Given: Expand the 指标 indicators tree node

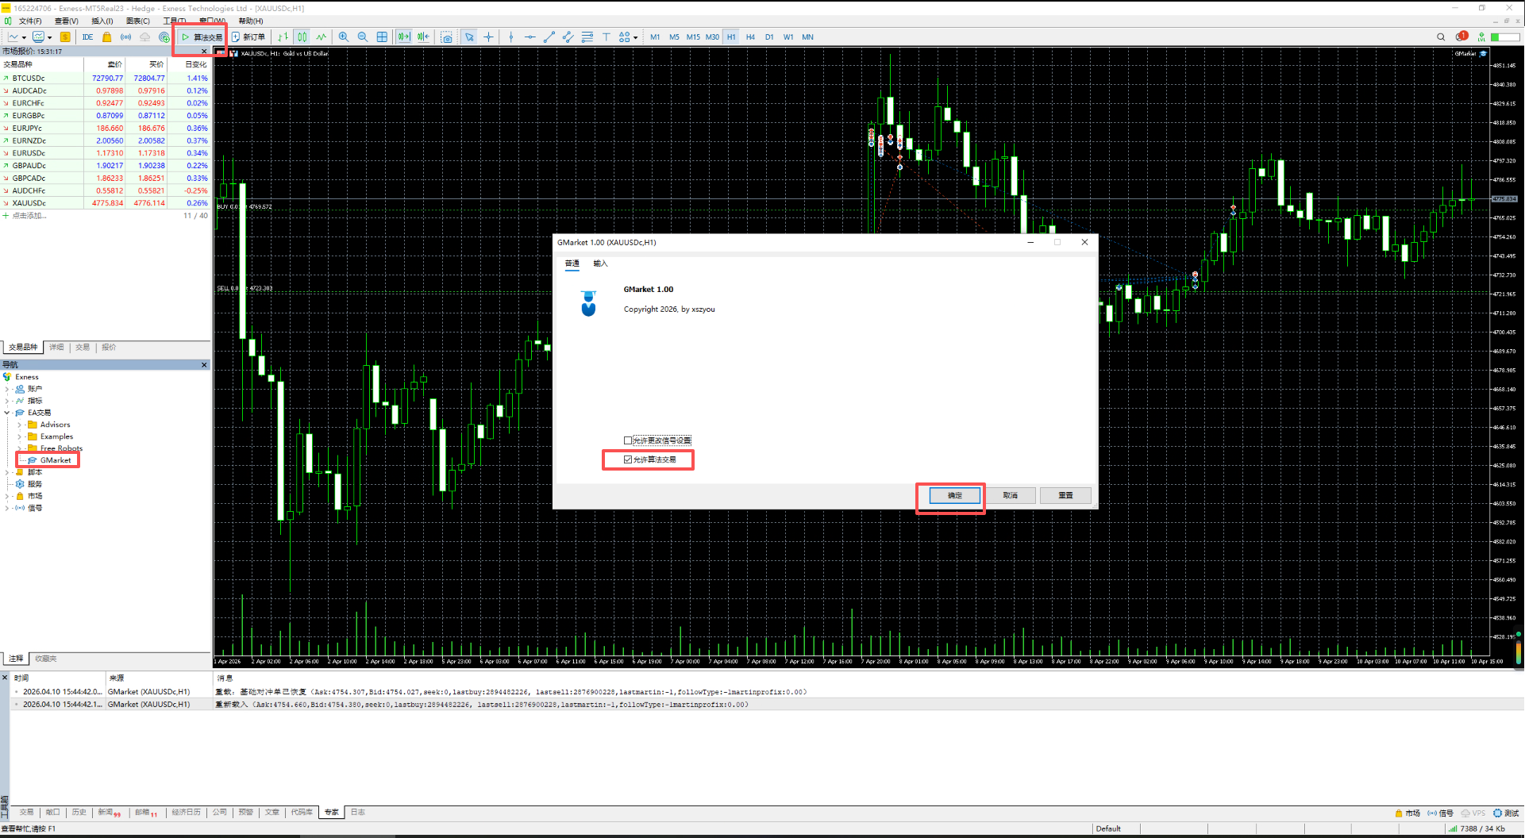Looking at the screenshot, I should (x=7, y=401).
